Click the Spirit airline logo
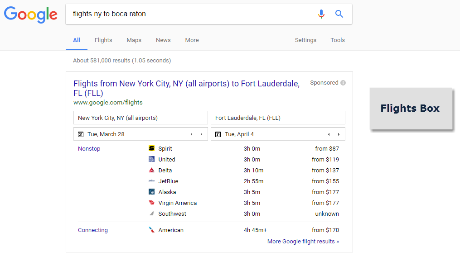 point(152,148)
